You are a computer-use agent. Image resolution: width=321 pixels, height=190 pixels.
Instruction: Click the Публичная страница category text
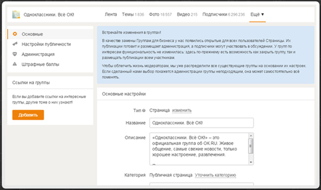point(171,175)
